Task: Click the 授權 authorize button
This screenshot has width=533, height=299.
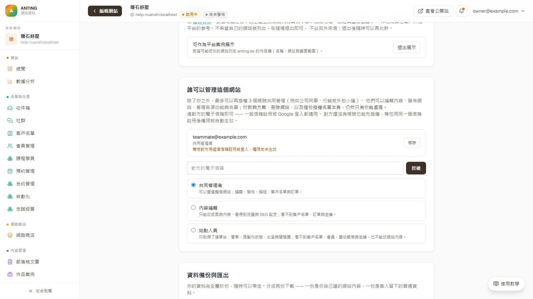Action: coord(416,168)
